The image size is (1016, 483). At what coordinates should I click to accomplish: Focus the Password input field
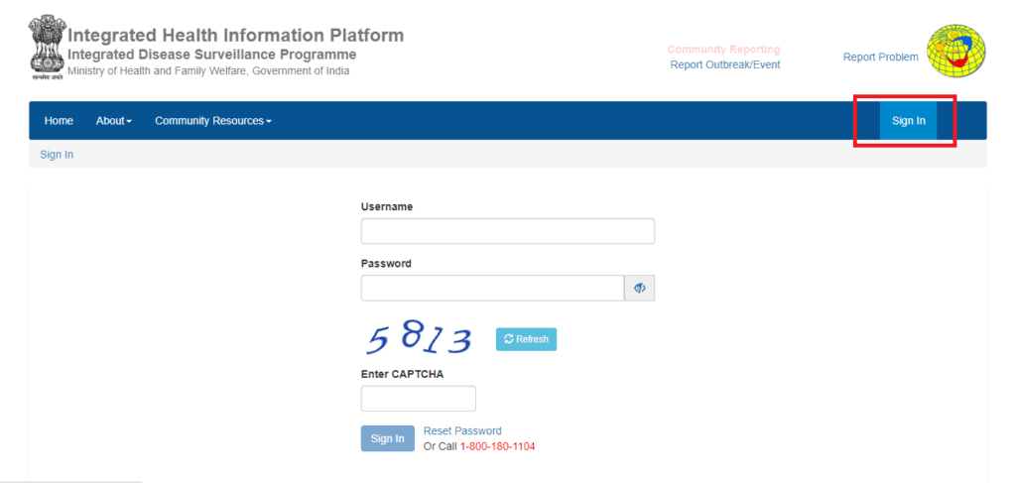coord(492,289)
